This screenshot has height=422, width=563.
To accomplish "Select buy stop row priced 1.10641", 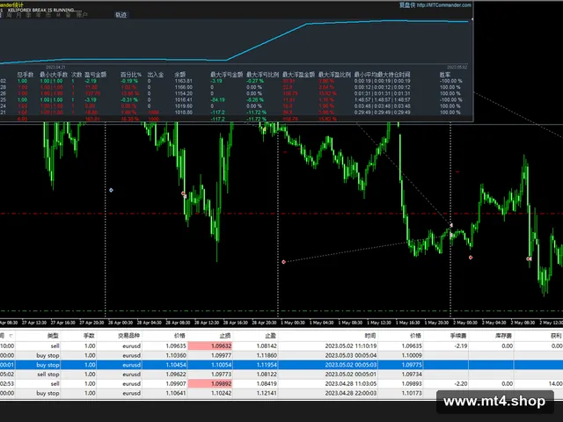I will click(x=281, y=393).
